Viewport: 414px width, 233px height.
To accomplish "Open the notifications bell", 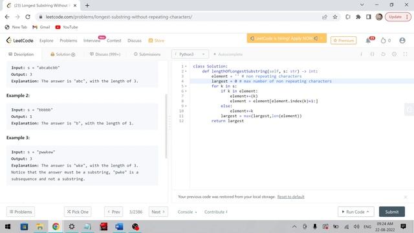I will 368,40.
